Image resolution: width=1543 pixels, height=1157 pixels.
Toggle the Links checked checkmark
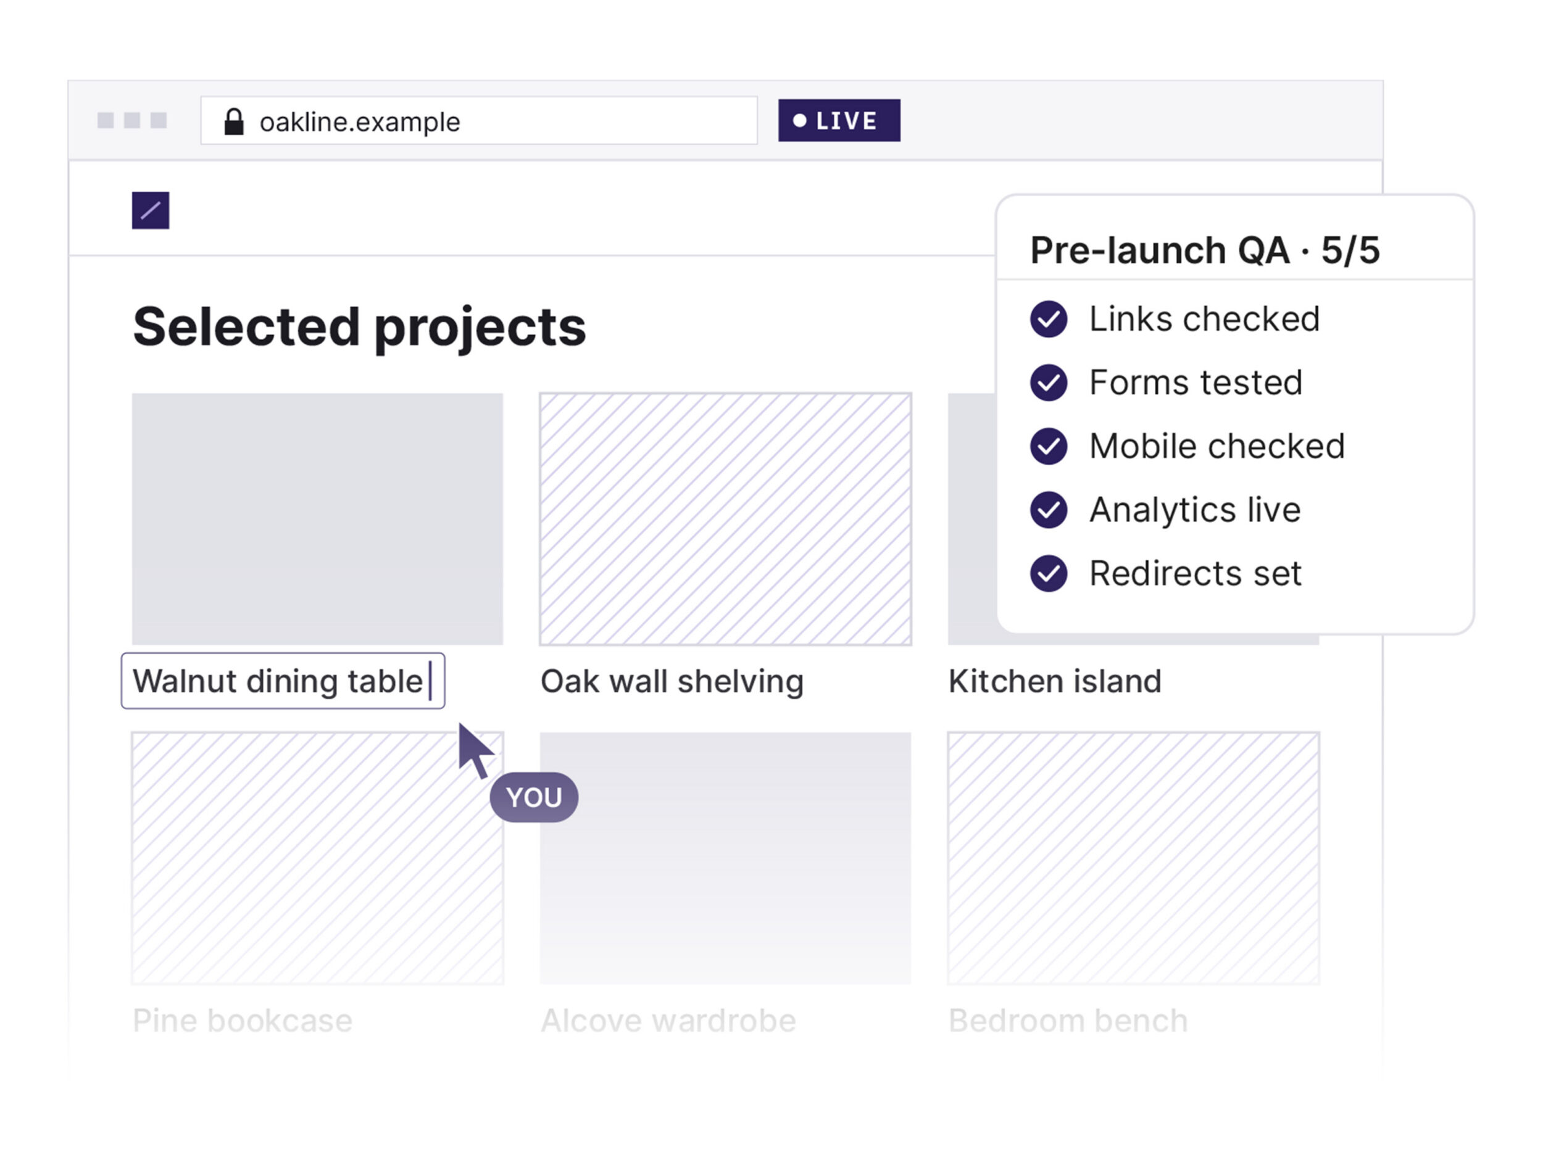point(1049,320)
